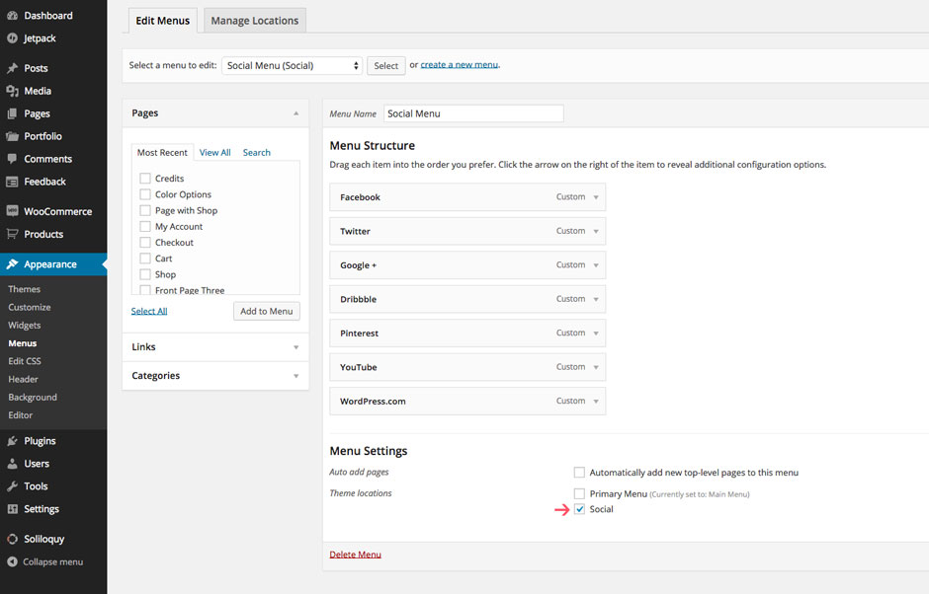The height and width of the screenshot is (594, 929).
Task: Open the Edit CSS submenu item
Action: pos(25,361)
